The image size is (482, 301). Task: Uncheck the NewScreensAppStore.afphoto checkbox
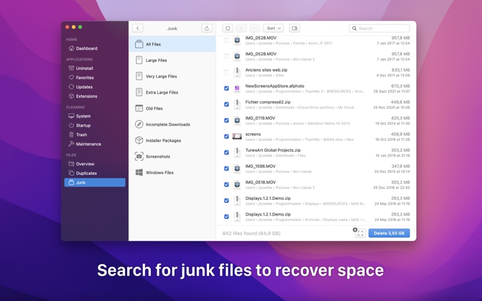pyautogui.click(x=227, y=88)
